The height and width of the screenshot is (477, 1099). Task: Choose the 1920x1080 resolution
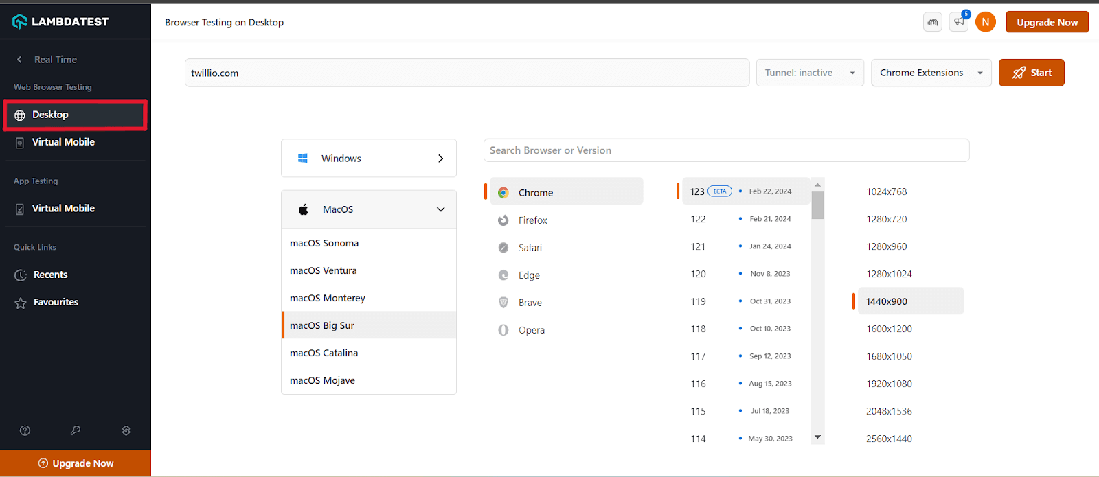point(889,384)
